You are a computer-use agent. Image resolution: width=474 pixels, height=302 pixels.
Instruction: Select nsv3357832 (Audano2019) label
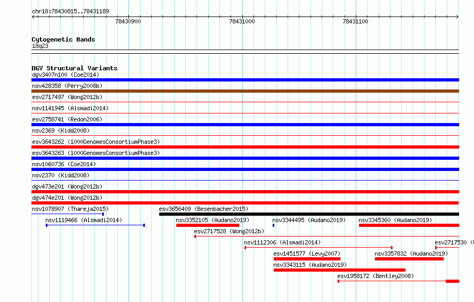[x=411, y=254]
